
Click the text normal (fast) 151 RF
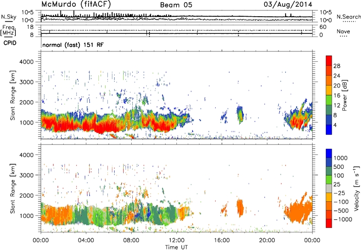tap(73, 45)
